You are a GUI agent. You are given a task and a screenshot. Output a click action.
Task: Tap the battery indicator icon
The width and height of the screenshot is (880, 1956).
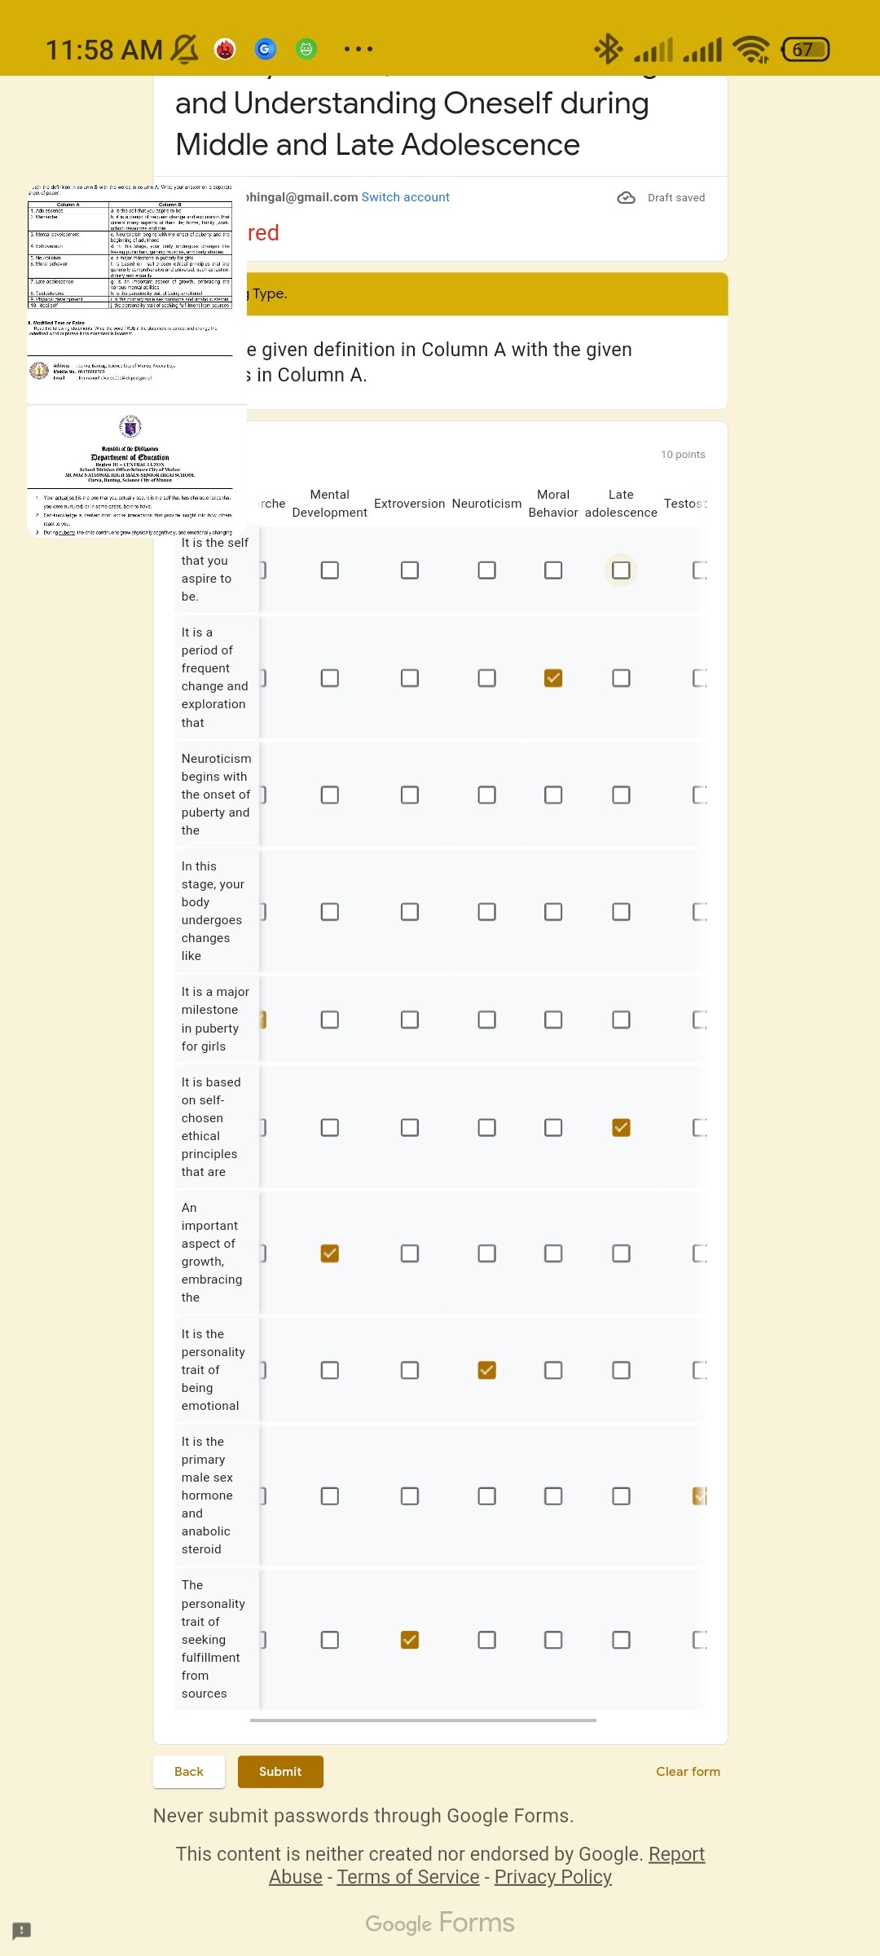tap(805, 50)
